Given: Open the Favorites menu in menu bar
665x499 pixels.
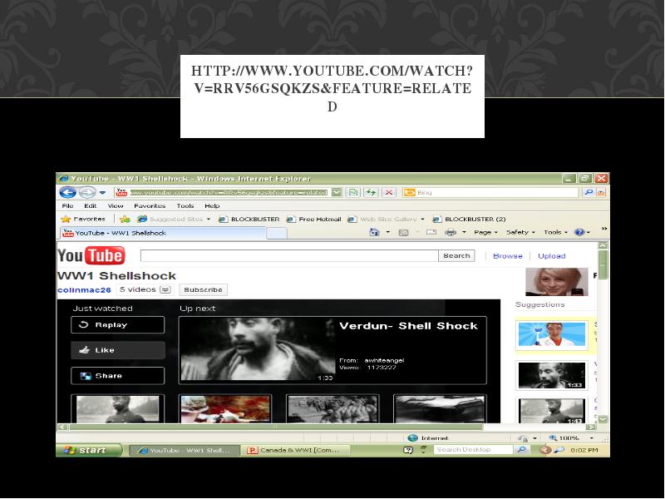Looking at the screenshot, I should [150, 205].
